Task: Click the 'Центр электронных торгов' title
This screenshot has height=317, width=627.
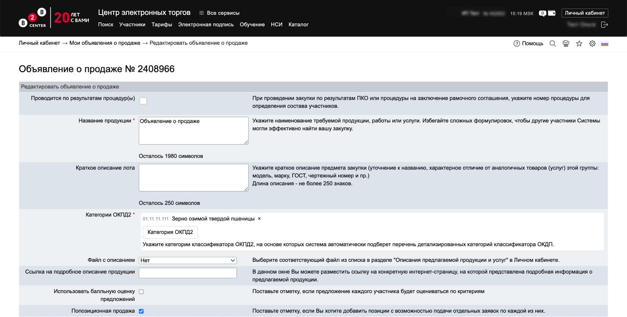Action: 144,13
